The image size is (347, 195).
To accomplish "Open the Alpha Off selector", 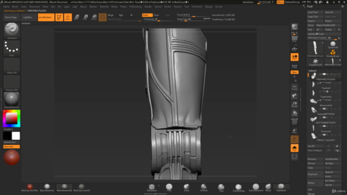I will [x=12, y=66].
